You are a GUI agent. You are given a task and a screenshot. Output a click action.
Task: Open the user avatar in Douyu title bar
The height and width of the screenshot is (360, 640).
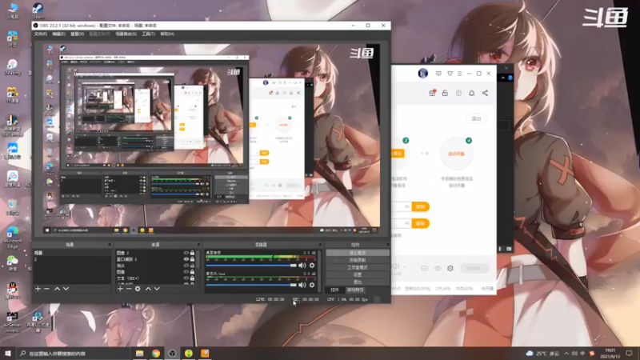(x=423, y=74)
